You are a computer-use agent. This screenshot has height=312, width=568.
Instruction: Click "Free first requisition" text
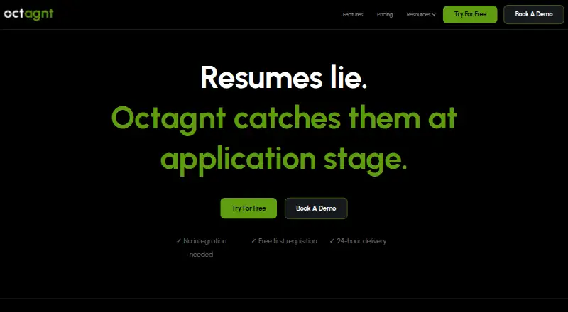pyautogui.click(x=284, y=240)
